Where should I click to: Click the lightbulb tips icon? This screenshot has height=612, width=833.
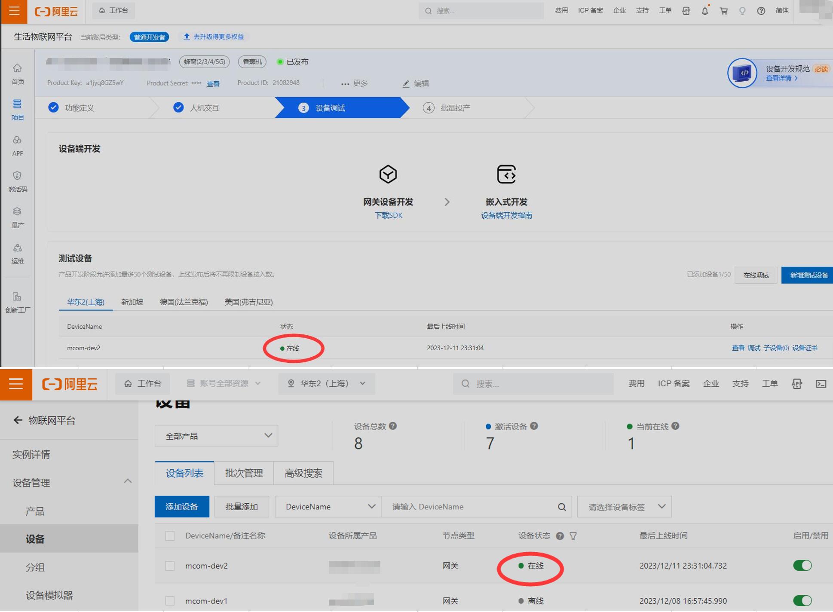pyautogui.click(x=742, y=11)
